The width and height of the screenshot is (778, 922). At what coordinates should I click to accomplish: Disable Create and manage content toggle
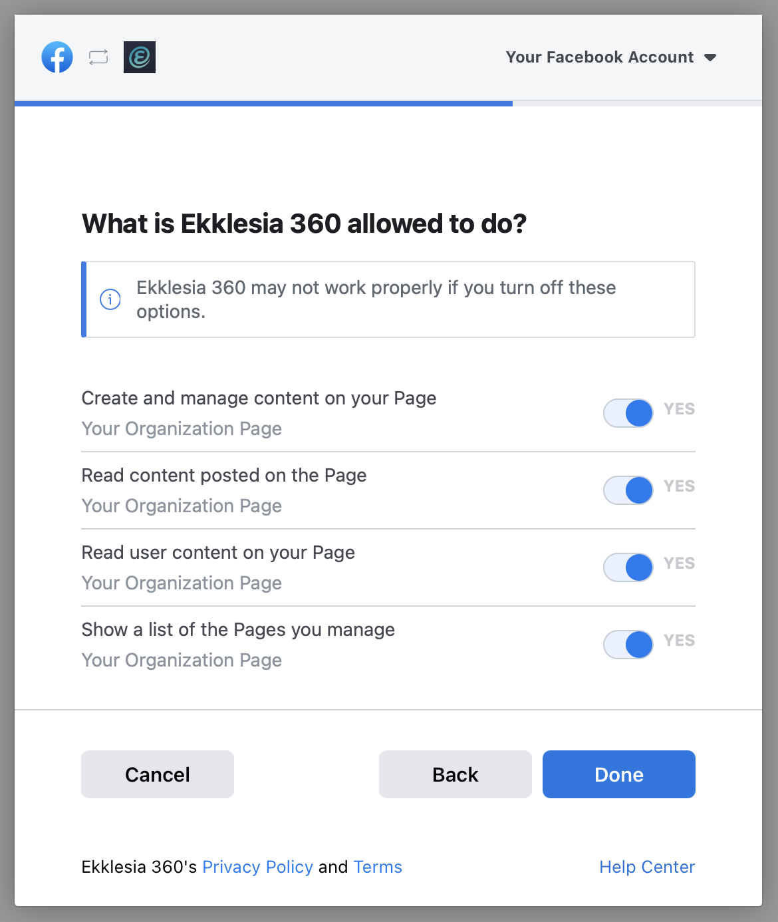point(628,413)
